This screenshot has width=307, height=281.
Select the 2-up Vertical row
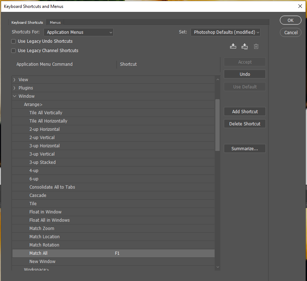pyautogui.click(x=113, y=138)
